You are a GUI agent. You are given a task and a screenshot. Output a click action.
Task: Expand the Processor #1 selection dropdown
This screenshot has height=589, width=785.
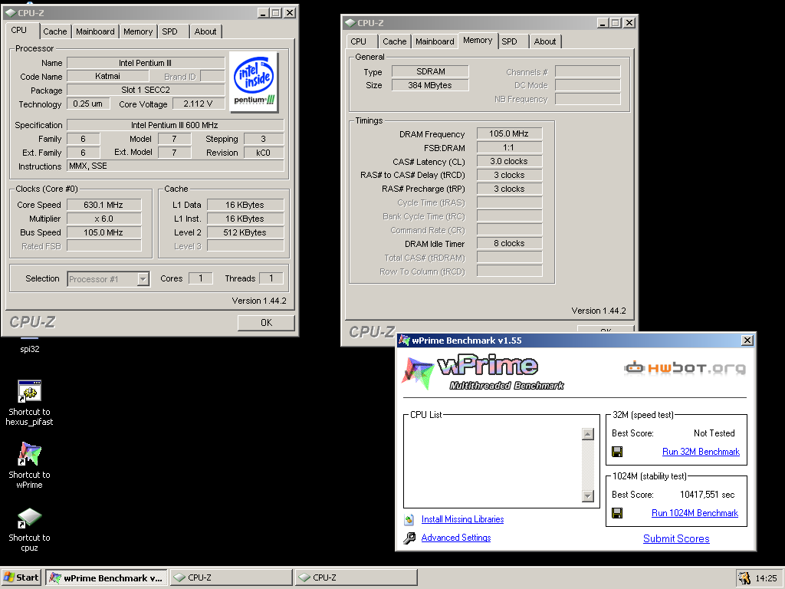click(143, 279)
